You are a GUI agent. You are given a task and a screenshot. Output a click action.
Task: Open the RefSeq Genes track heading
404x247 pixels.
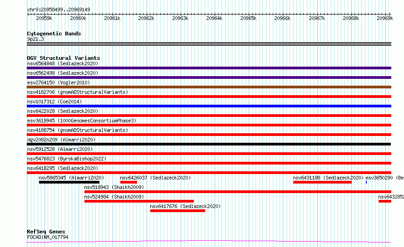coord(46,232)
